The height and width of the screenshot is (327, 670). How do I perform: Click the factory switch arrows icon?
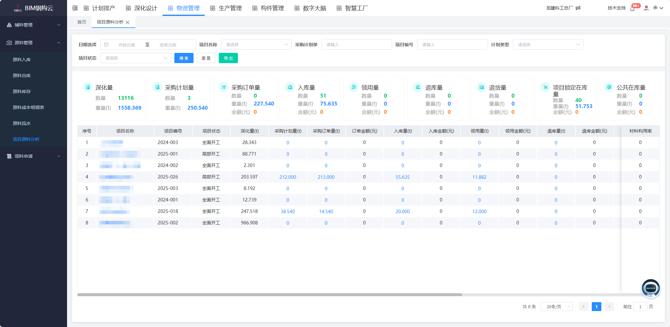point(578,8)
